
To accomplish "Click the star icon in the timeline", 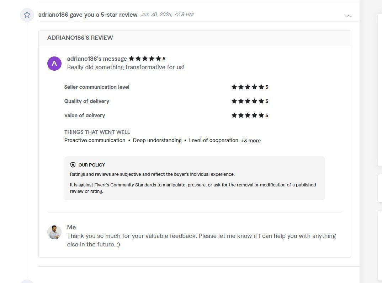I will point(27,15).
